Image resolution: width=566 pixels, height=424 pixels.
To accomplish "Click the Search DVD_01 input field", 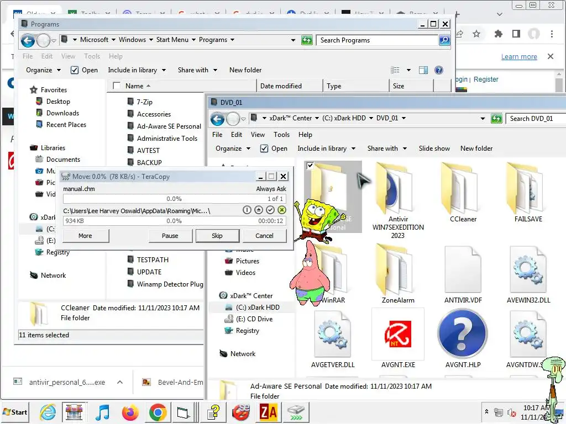I will 536,119.
